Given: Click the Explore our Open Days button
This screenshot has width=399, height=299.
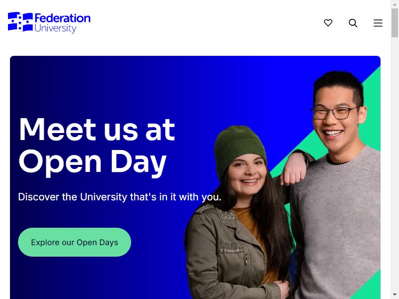Looking at the screenshot, I should click(74, 242).
